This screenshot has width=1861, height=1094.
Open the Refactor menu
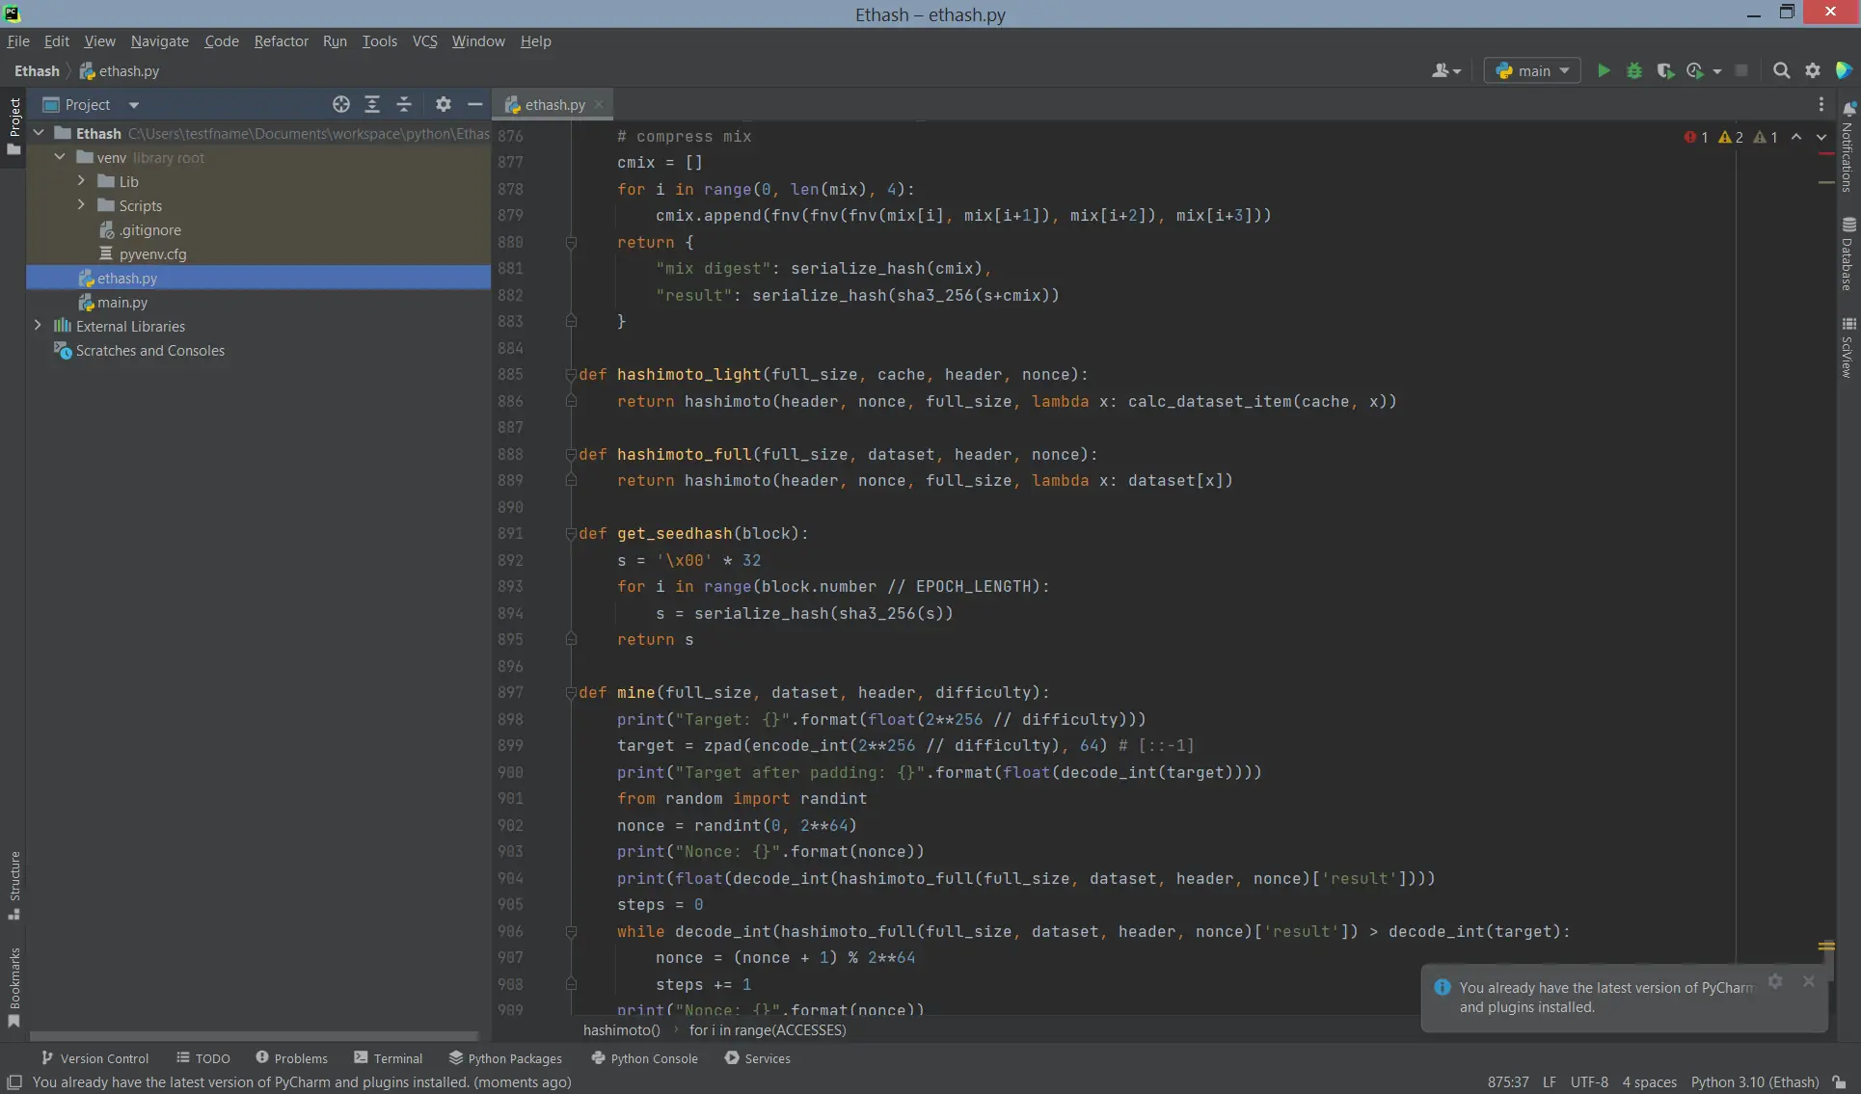pos(281,41)
